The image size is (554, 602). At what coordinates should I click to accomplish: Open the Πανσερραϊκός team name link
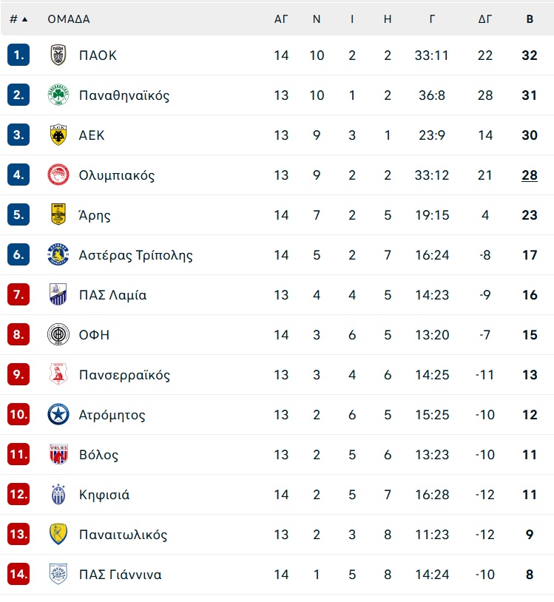coord(124,375)
